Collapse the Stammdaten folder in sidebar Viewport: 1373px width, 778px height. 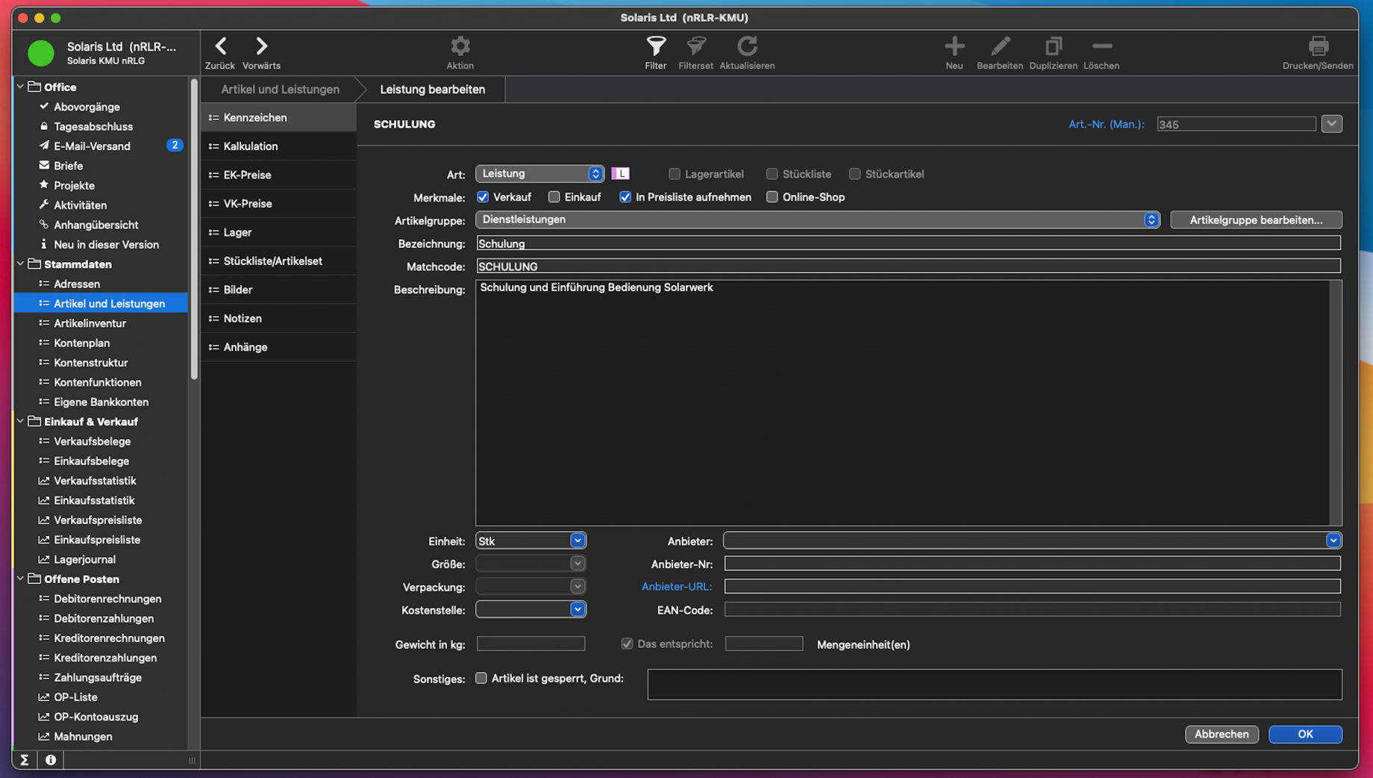20,264
